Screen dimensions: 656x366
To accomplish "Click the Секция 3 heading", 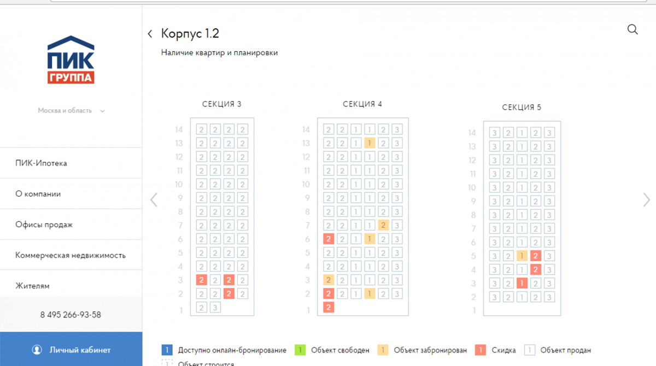I will point(222,104).
